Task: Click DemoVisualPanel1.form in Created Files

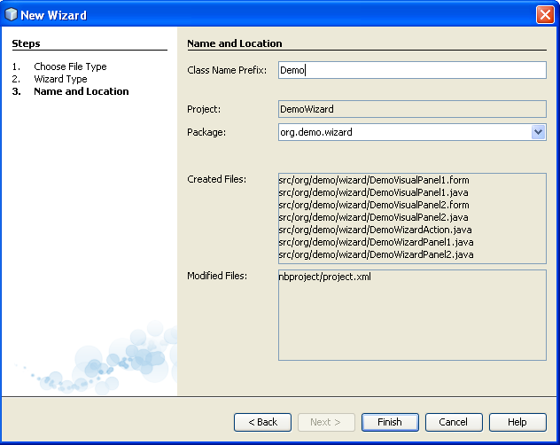Action: pos(373,180)
